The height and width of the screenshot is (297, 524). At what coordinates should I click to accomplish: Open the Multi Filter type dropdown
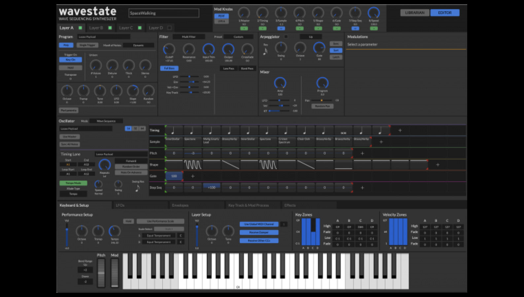point(189,37)
